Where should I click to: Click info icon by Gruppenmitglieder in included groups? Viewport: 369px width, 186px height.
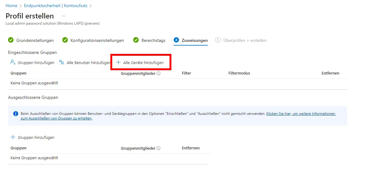point(158,73)
